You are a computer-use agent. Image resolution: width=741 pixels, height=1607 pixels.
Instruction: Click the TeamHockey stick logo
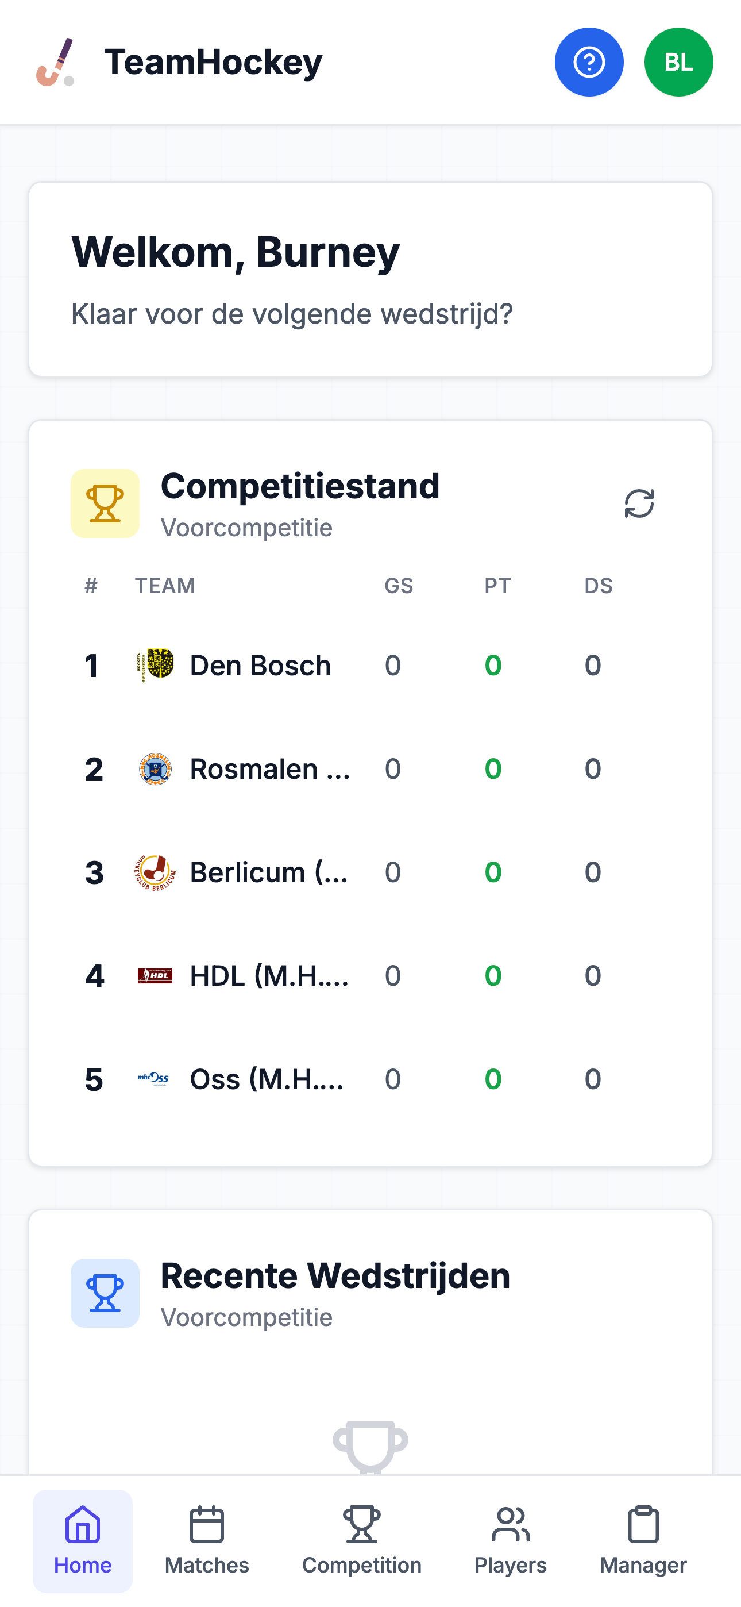(x=56, y=63)
